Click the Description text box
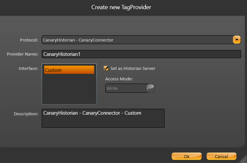Image resolution: width=247 pixels, height=163 pixels. click(x=103, y=118)
